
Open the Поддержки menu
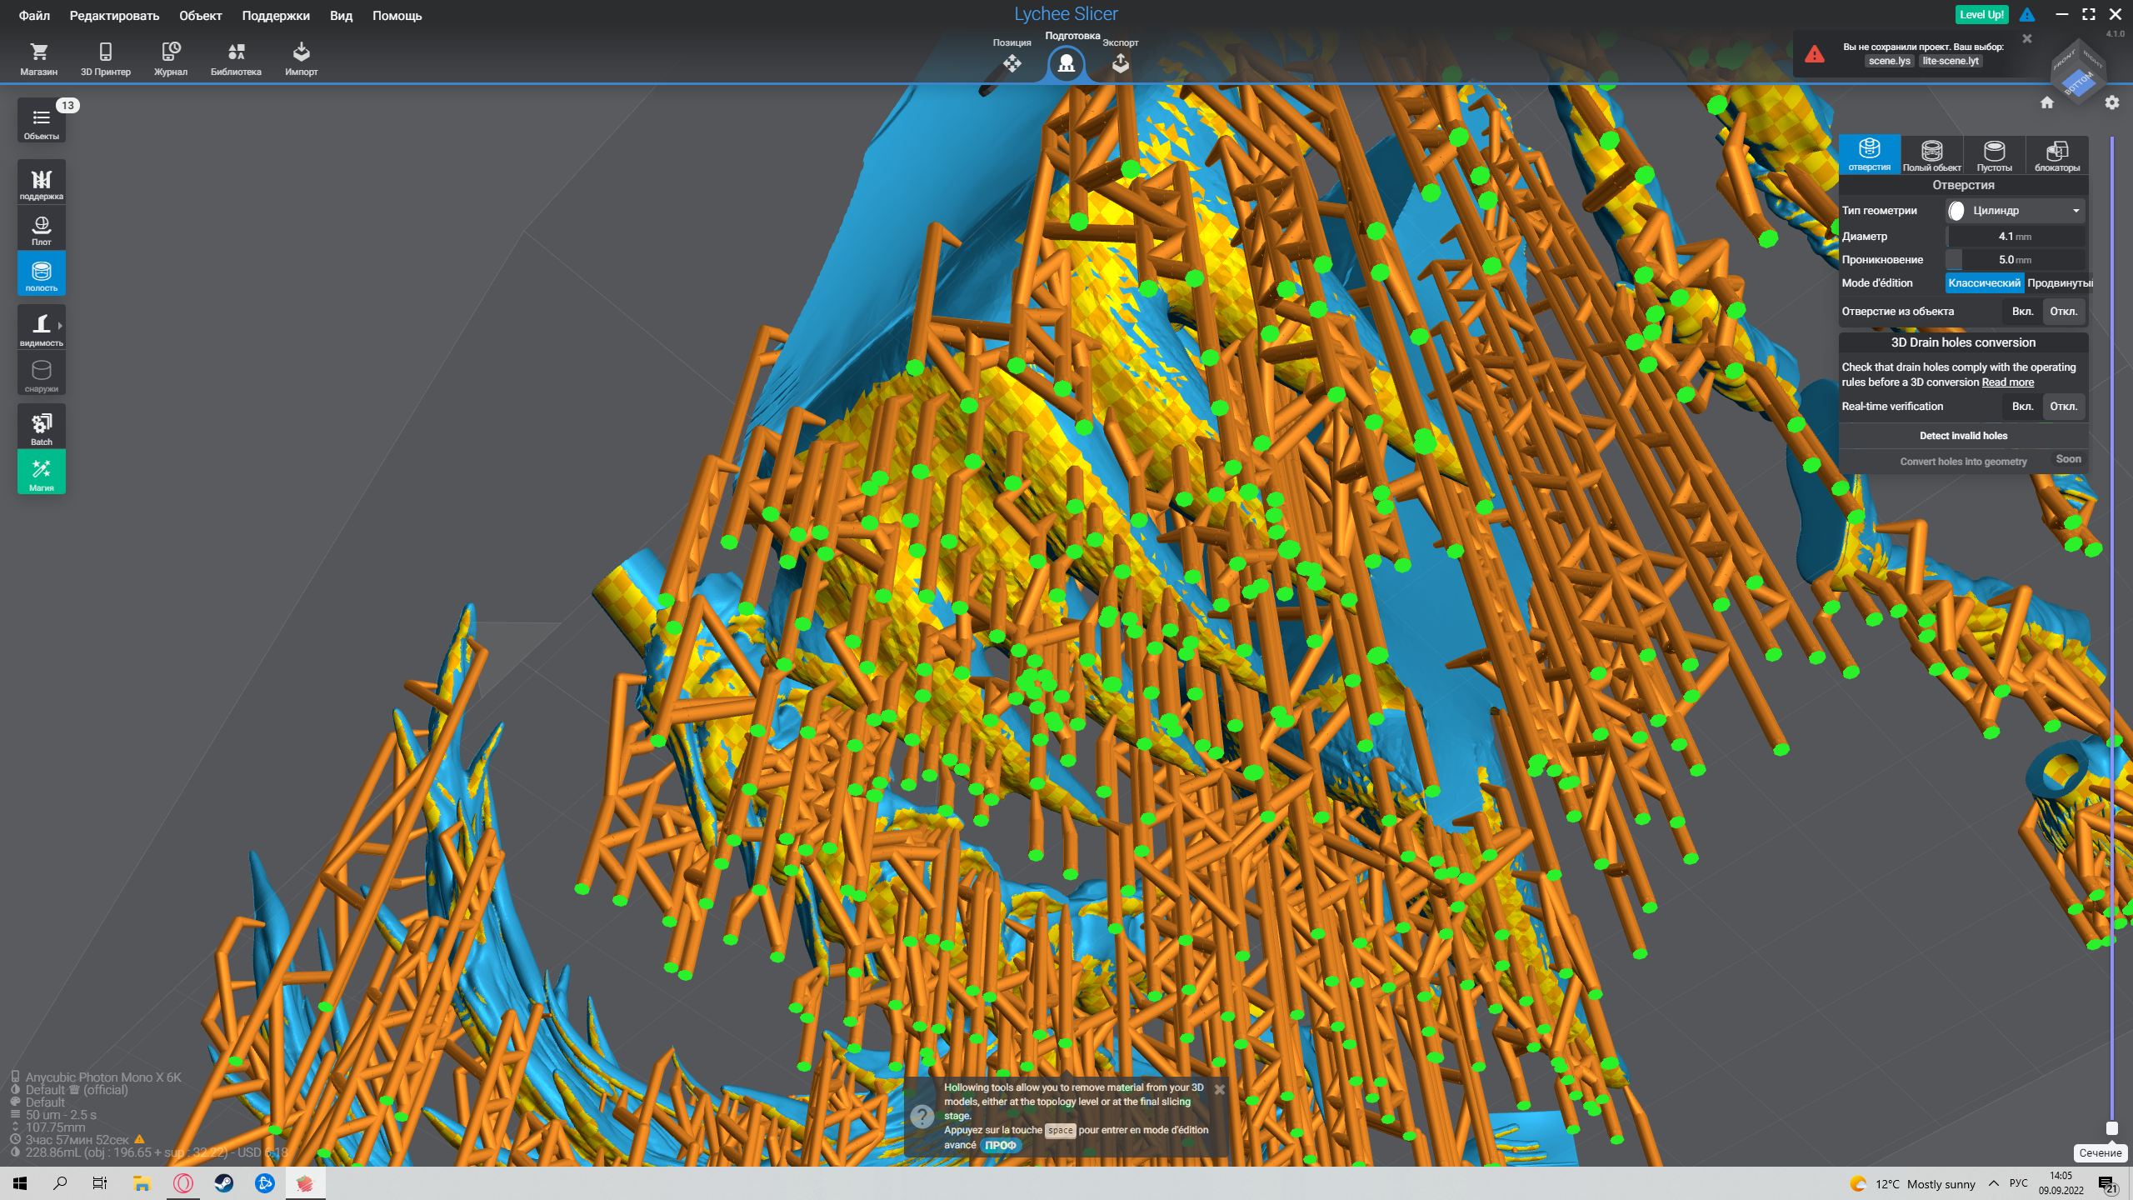click(x=275, y=16)
